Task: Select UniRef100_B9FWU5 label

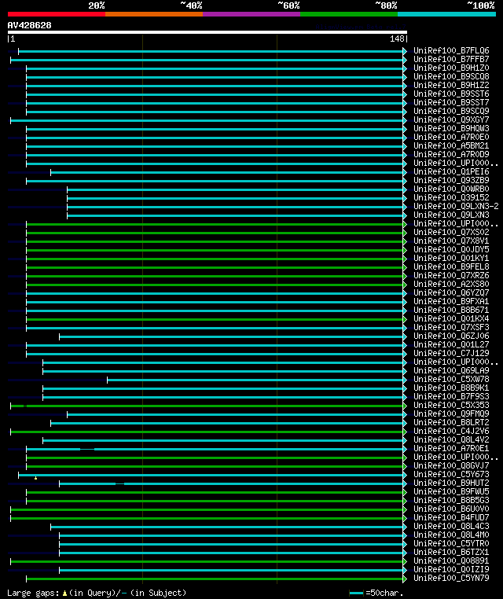Action: coord(451,492)
